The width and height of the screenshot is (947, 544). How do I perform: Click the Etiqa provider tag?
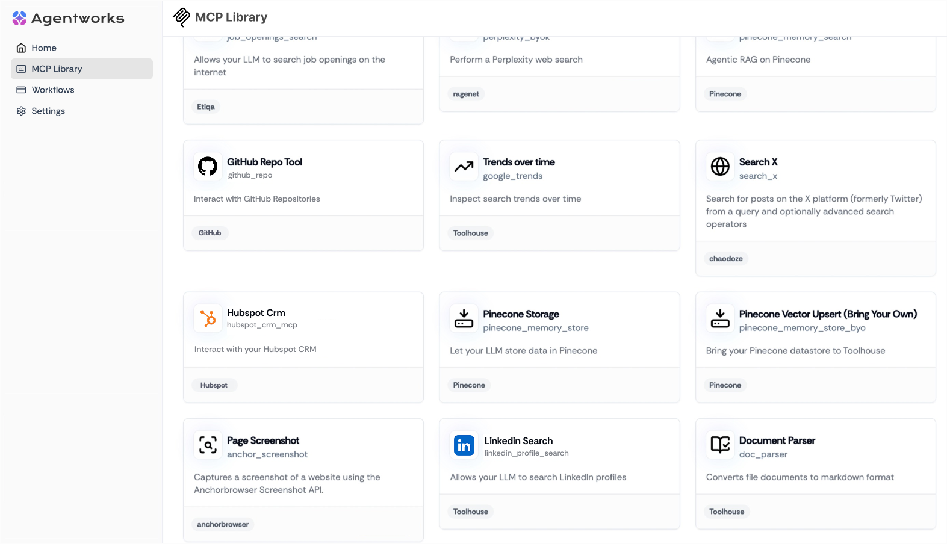click(x=206, y=107)
